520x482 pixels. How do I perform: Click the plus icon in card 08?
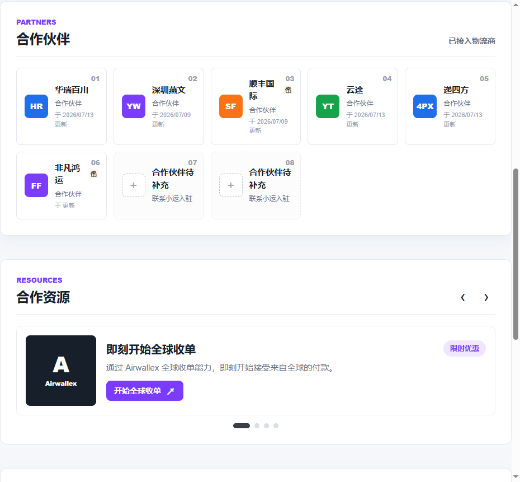(231, 185)
